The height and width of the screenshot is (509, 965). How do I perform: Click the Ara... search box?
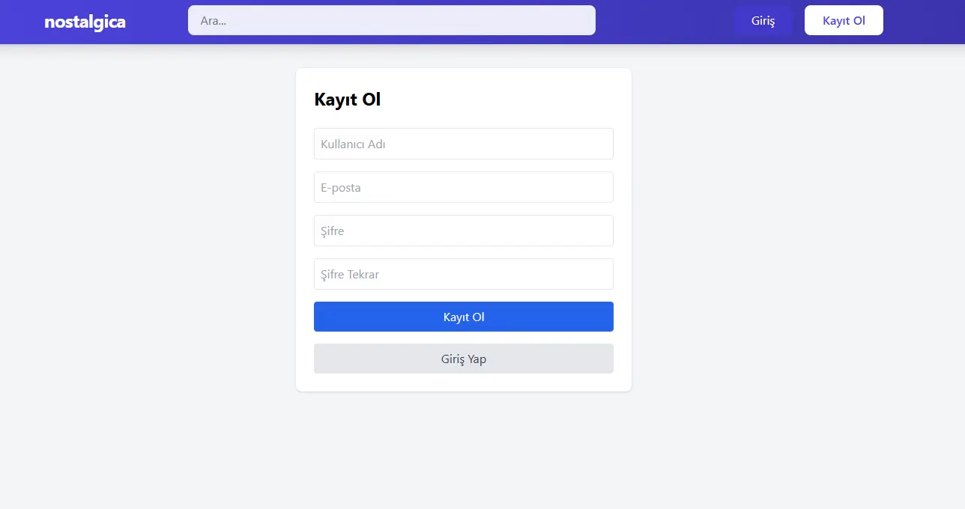[x=392, y=20]
